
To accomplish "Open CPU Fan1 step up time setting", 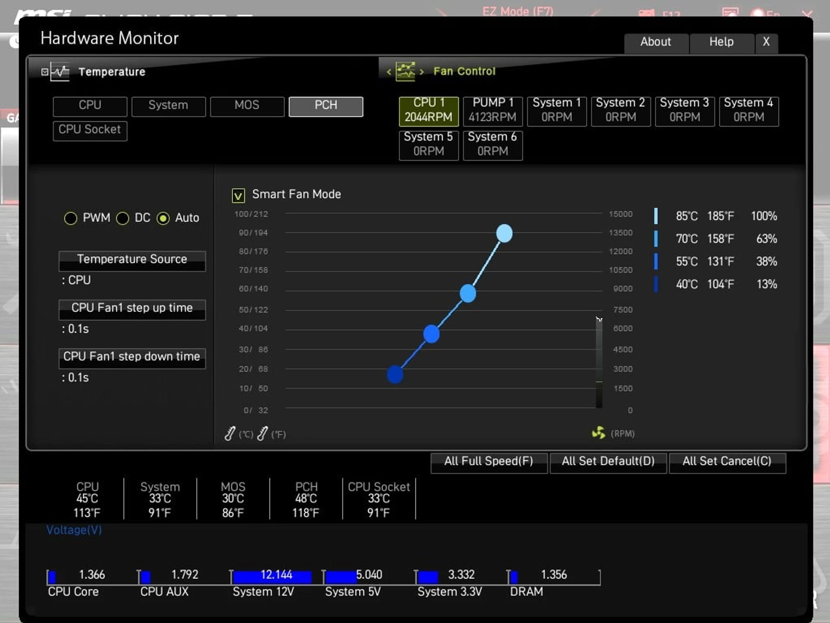I will (x=132, y=310).
